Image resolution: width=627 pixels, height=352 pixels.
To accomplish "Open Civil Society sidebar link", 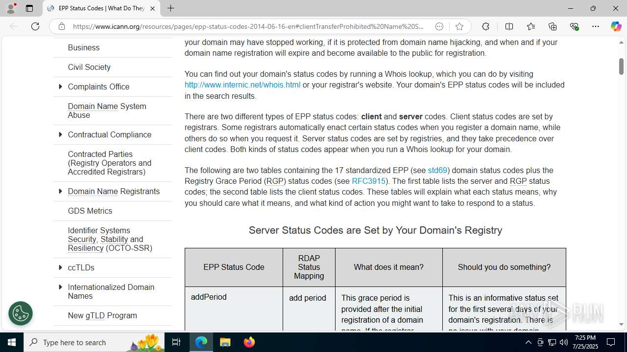I will tap(89, 67).
